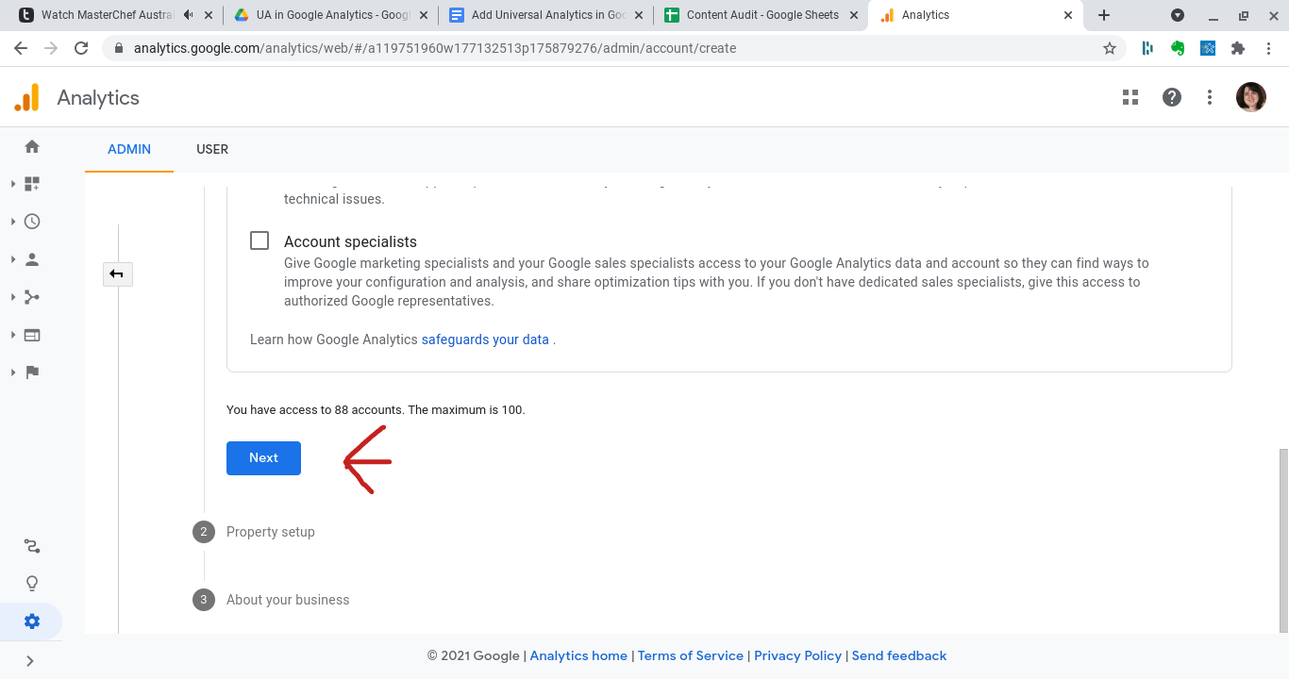Image resolution: width=1289 pixels, height=679 pixels.
Task: Enable the Account specialists checkbox
Action: pyautogui.click(x=259, y=240)
